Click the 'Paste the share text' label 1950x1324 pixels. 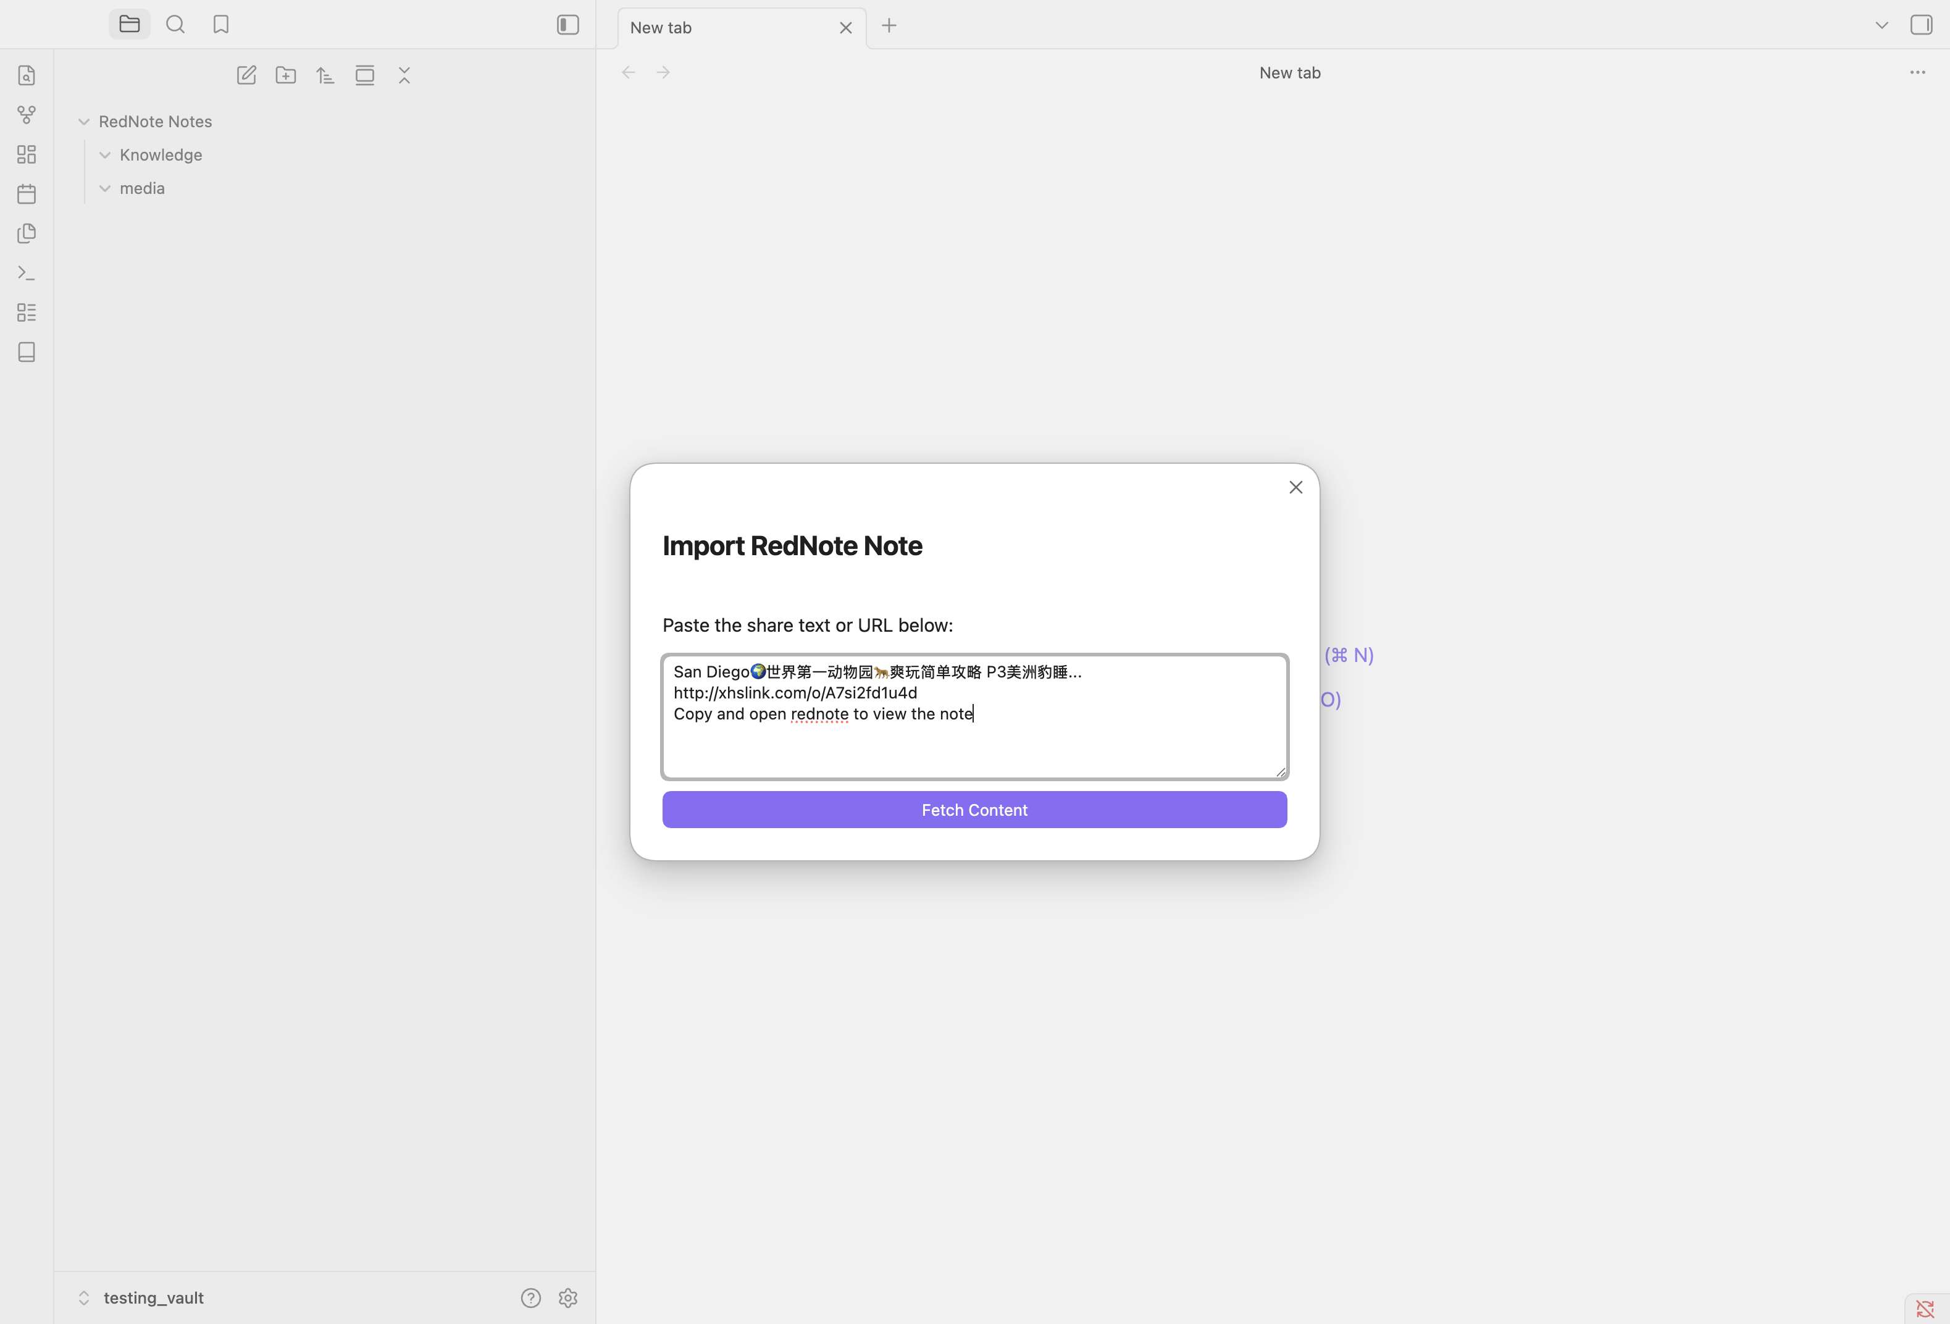click(x=807, y=625)
